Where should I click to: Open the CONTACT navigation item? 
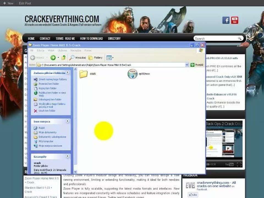click(x=45, y=38)
